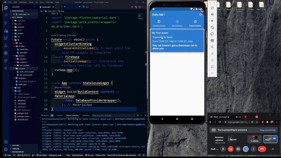Take emulator screenshot with camera icon
Image resolution: width=281 pixels, height=158 pixels.
pyautogui.click(x=212, y=40)
